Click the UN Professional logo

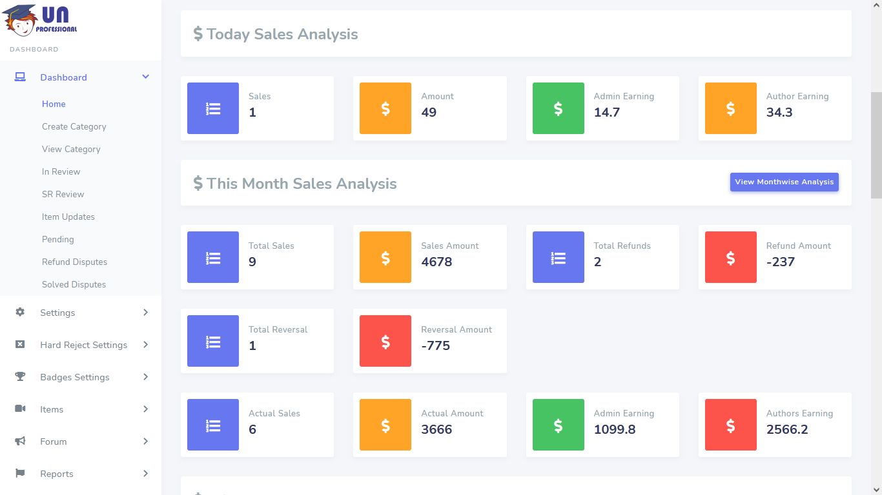40,21
